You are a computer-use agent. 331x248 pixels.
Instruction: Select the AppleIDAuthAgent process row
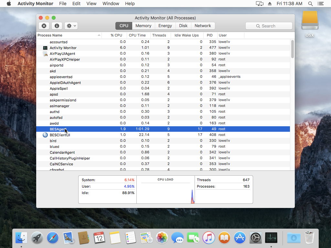coord(163,82)
